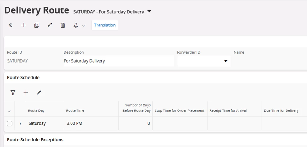
Task: Toggle select-all rows checkmark in header
Action: pos(9,111)
